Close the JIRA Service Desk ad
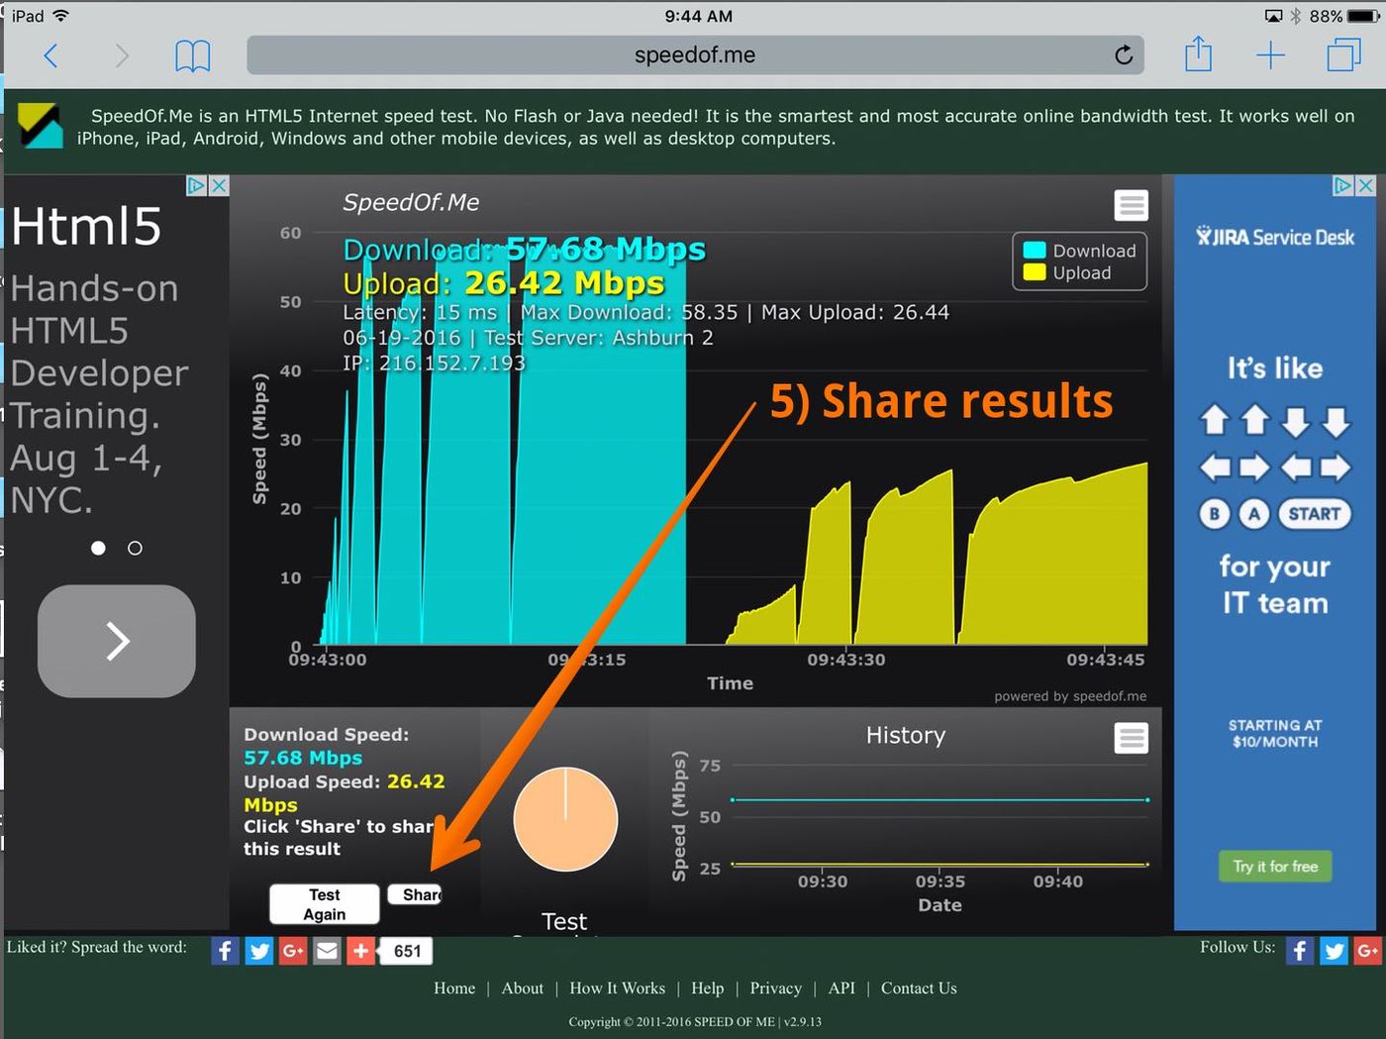Screen dimensions: 1386x1039 pos(1365,185)
